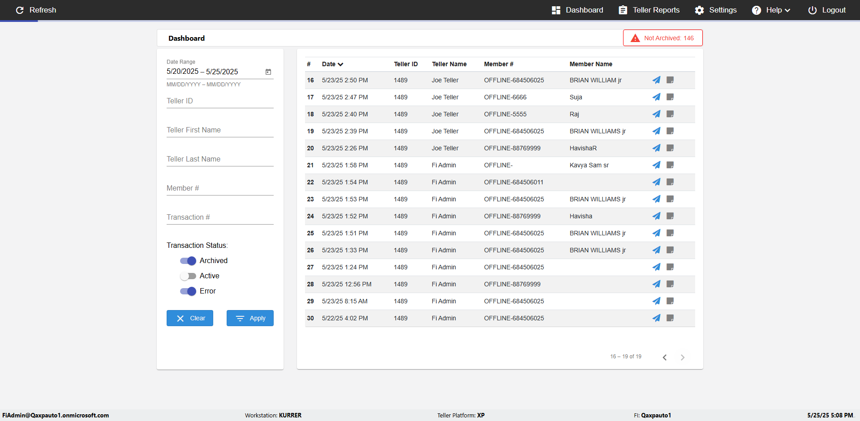Open the note icon in row 30

(x=670, y=318)
